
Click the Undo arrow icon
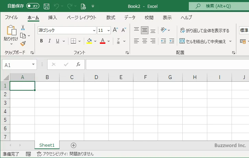tap(56, 6)
